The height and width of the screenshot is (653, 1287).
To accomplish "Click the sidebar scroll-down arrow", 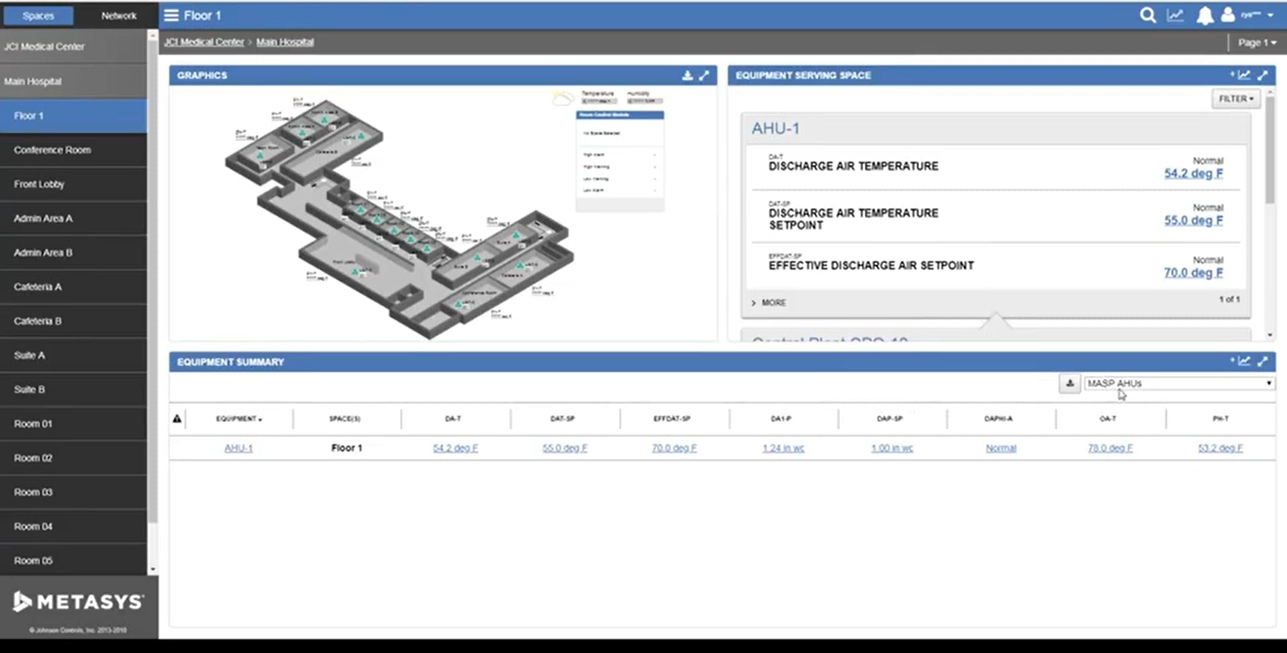I will pyautogui.click(x=152, y=570).
